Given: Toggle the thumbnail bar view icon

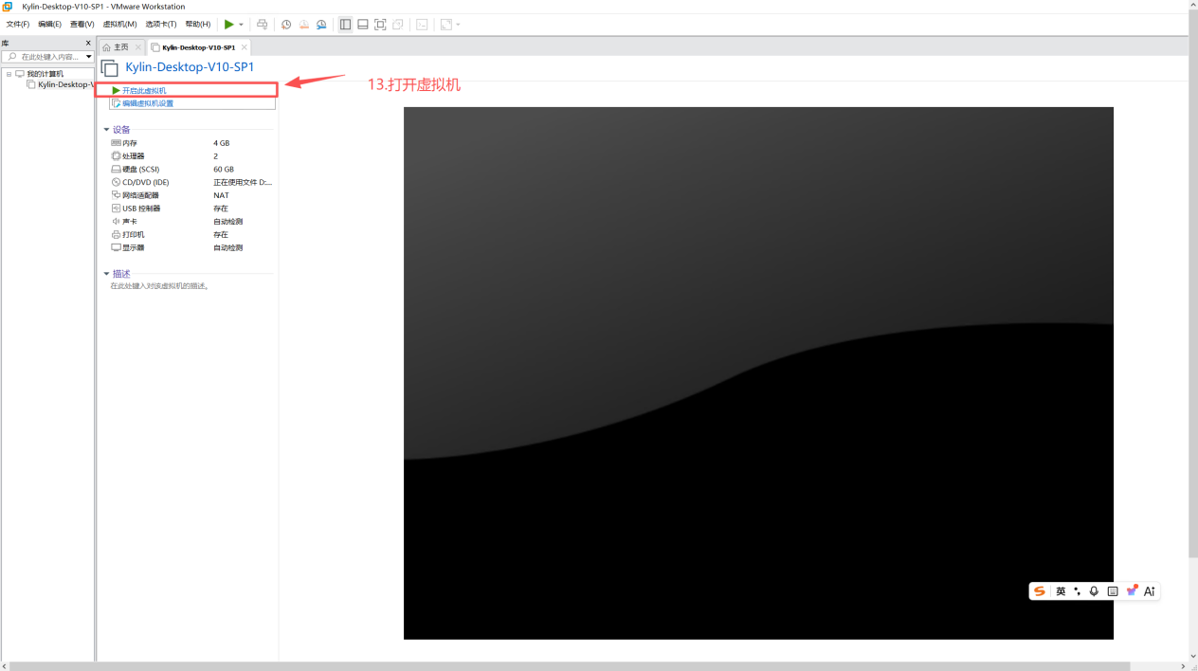Looking at the screenshot, I should click(363, 25).
